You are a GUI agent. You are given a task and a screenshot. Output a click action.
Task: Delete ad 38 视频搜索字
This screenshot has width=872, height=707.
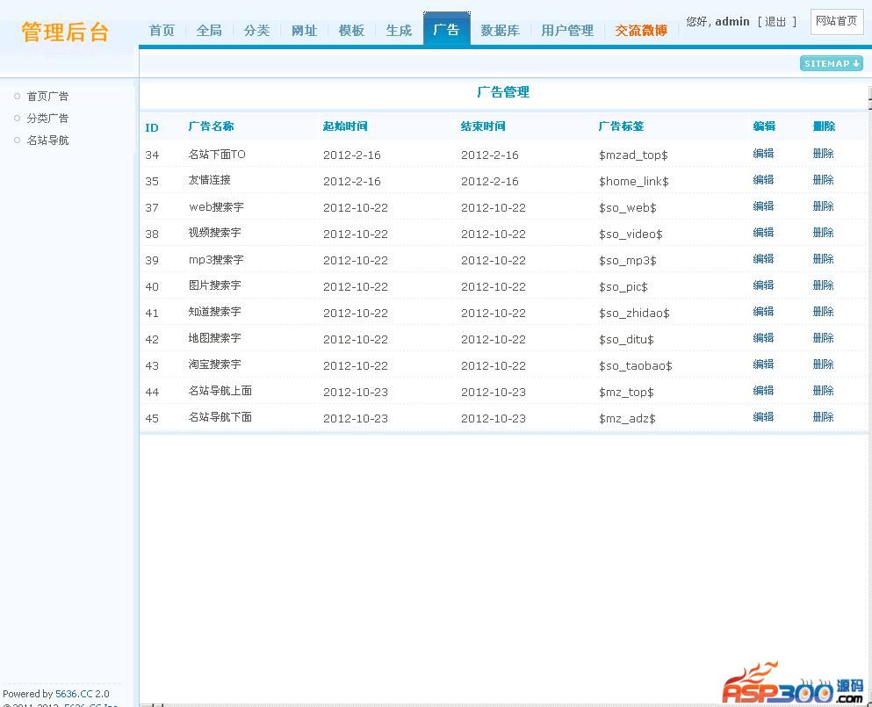[x=823, y=233]
